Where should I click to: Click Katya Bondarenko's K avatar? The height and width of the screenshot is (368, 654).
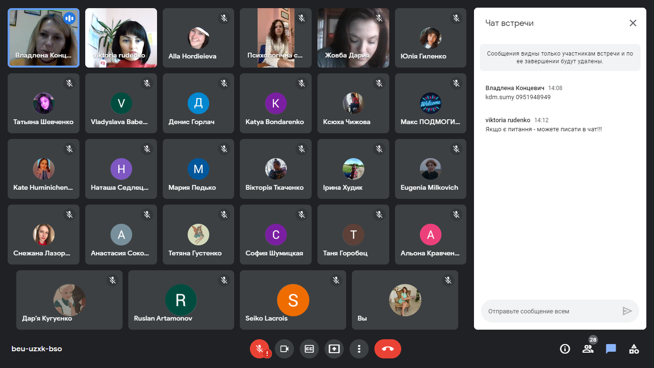(x=276, y=103)
